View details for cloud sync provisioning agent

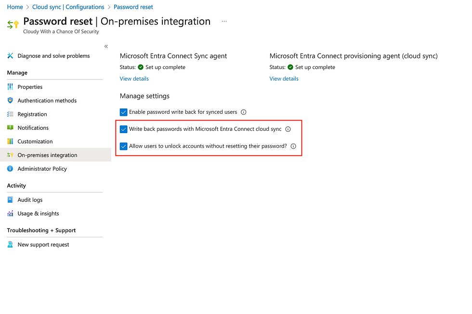284,78
